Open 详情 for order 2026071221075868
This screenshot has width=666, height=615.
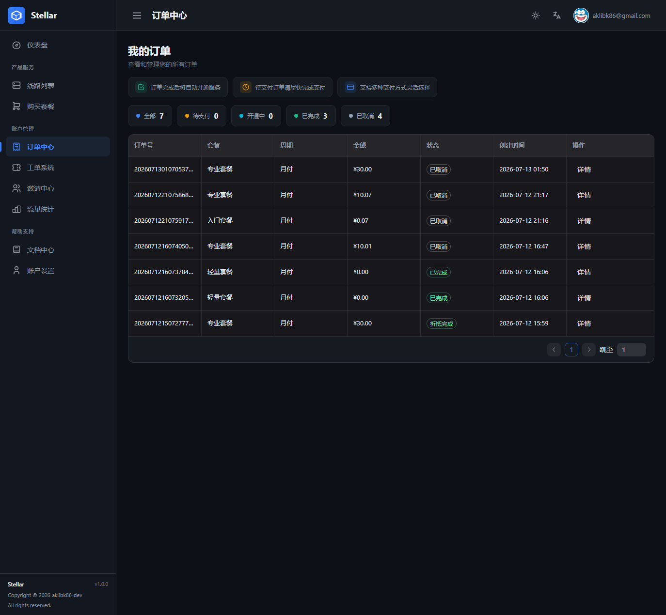pyautogui.click(x=584, y=195)
